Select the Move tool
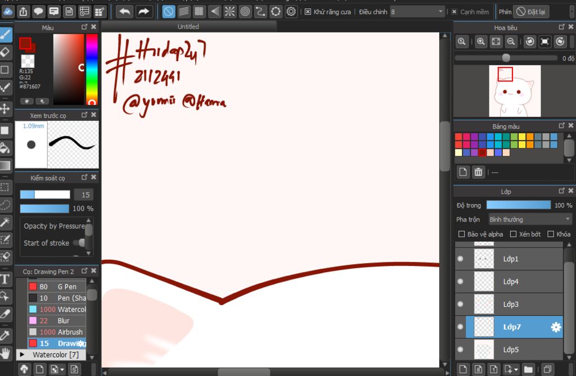Viewport: 576px width, 376px height. (5, 108)
